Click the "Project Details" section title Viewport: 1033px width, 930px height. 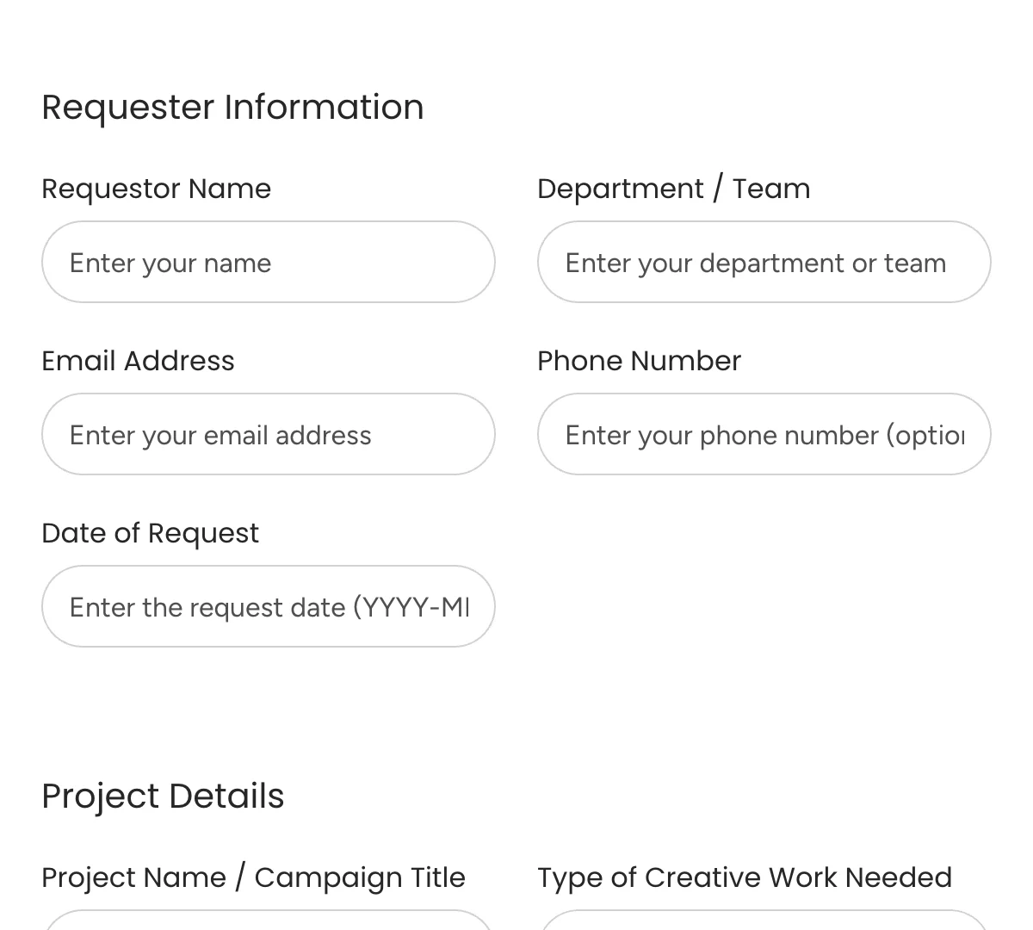pyautogui.click(x=163, y=796)
